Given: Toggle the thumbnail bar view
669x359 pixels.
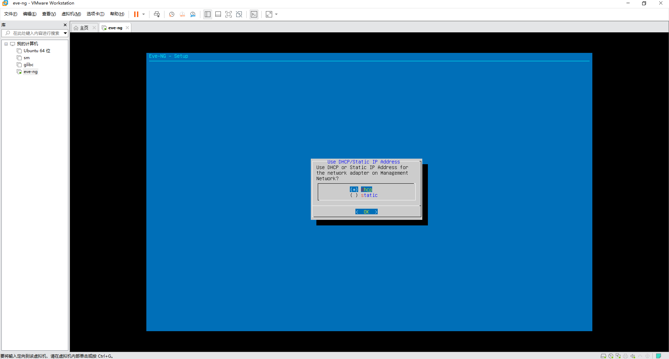Looking at the screenshot, I should (218, 14).
